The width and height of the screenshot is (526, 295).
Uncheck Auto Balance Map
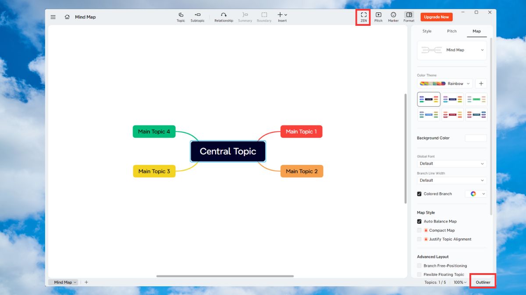(x=419, y=222)
